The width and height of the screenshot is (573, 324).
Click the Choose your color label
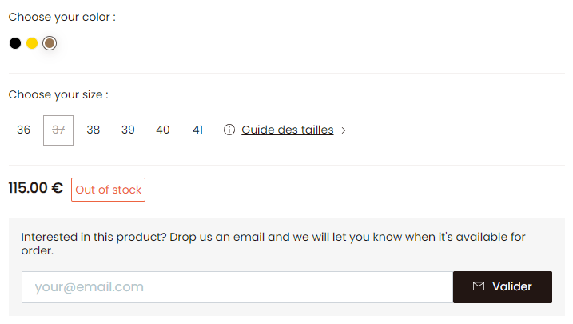click(62, 17)
